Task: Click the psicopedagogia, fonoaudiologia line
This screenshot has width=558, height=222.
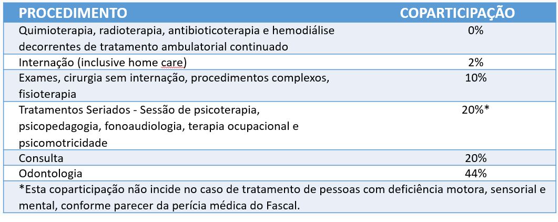Action: (x=159, y=127)
